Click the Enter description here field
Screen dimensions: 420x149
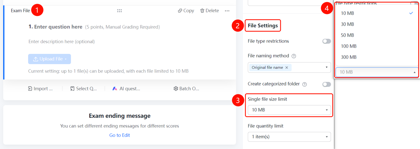point(62,42)
